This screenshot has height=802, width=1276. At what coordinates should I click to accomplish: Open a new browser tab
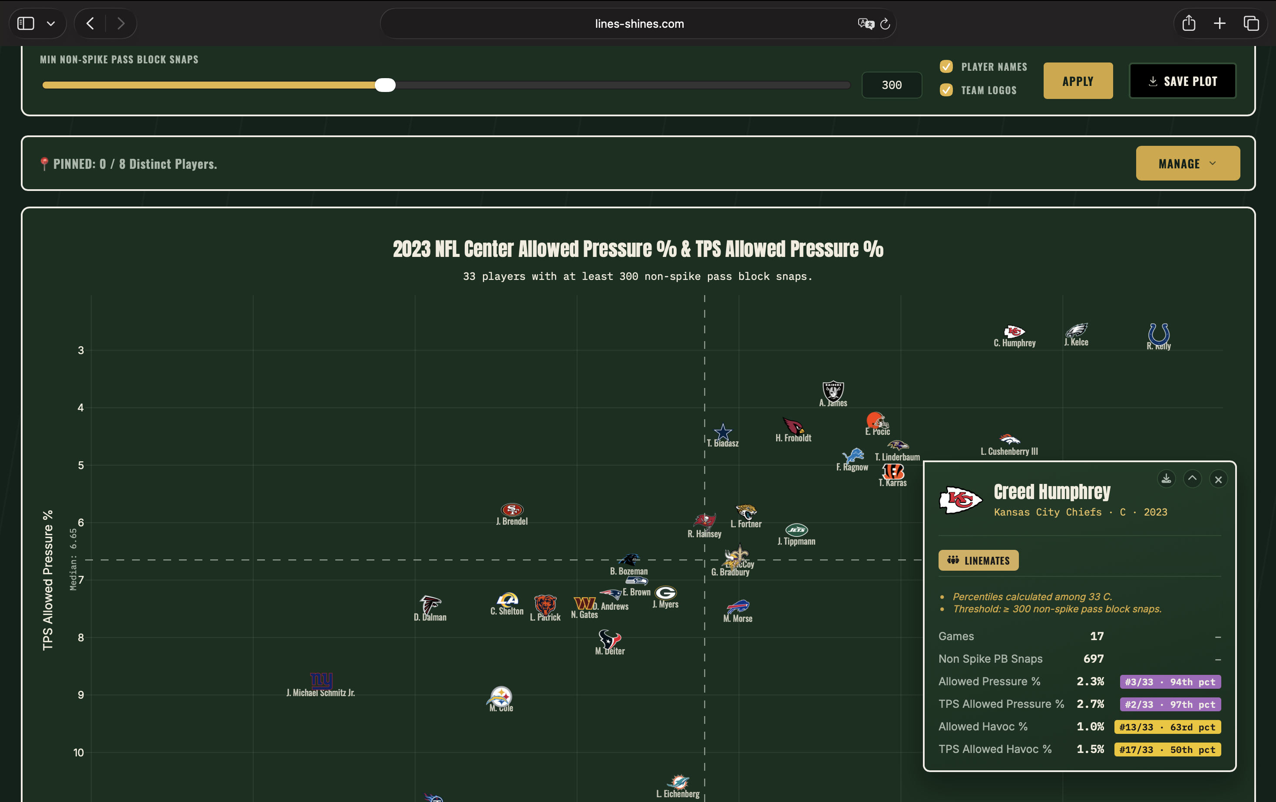pyautogui.click(x=1220, y=23)
